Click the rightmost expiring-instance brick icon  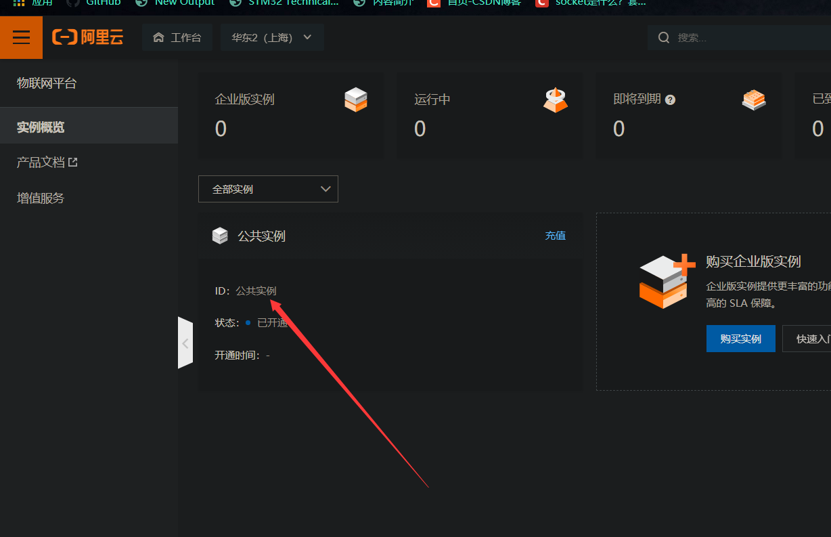[x=754, y=99]
